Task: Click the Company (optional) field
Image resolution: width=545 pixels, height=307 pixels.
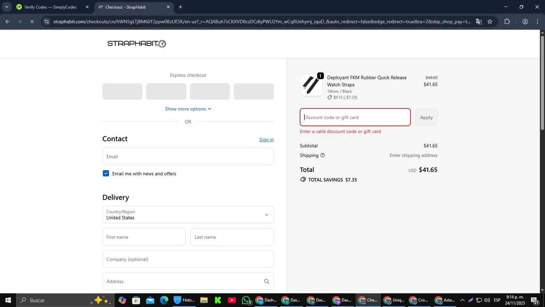Action: [x=188, y=259]
